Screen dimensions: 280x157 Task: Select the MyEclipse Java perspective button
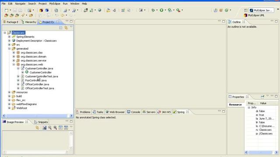coord(262,10)
